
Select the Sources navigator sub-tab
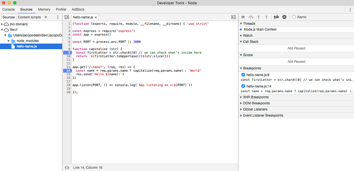(9, 17)
